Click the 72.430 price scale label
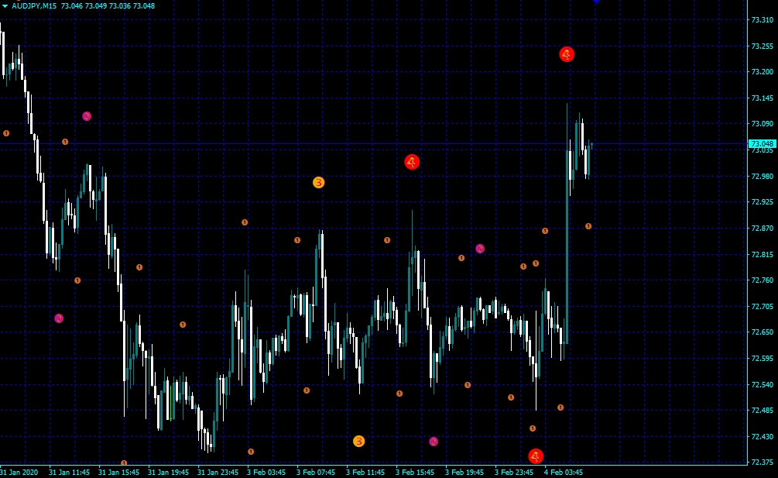778x478 pixels. click(762, 437)
